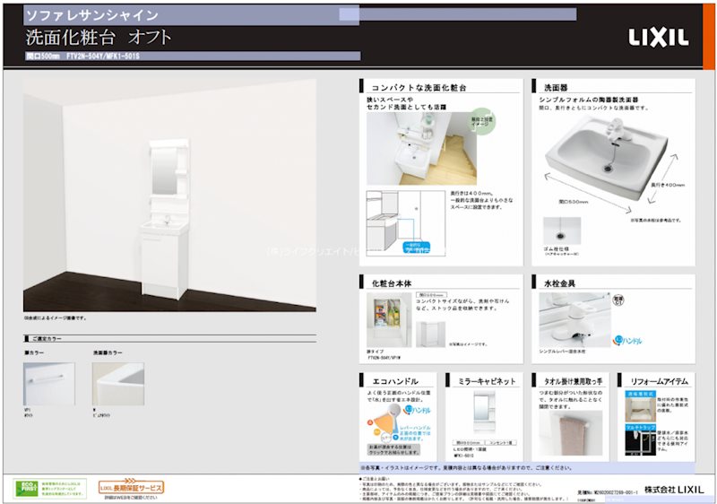The image size is (717, 504).
Task: Open the towel bar handle photo
Action: click(x=571, y=433)
